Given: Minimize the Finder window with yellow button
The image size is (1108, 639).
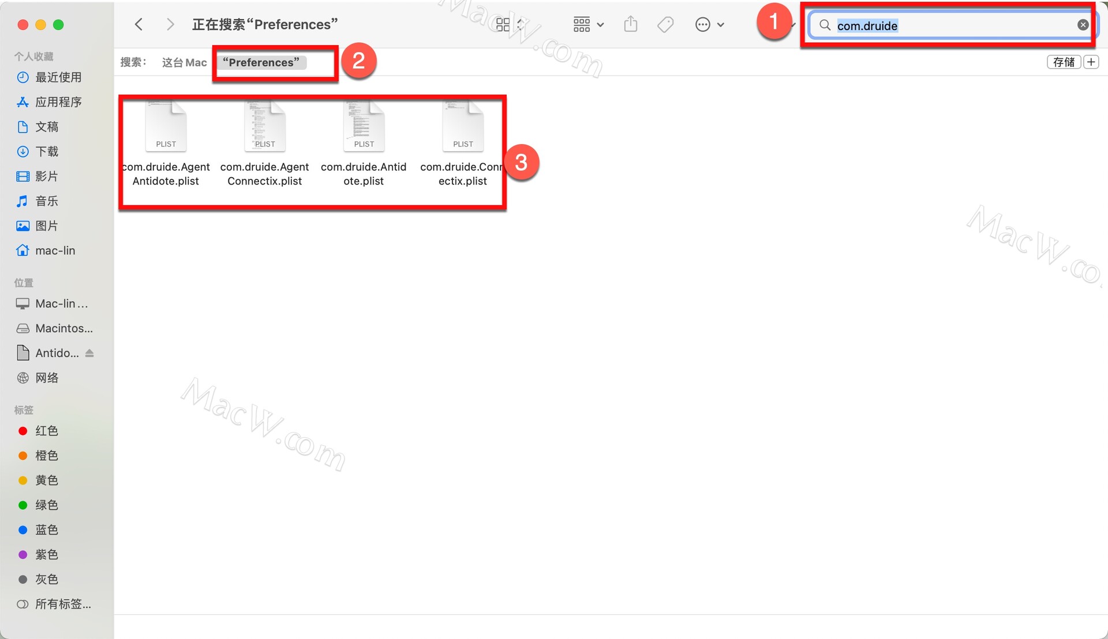Looking at the screenshot, I should [40, 24].
